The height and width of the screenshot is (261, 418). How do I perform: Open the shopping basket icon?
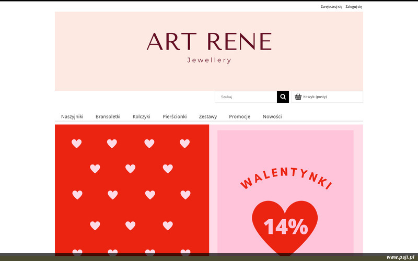coord(298,97)
